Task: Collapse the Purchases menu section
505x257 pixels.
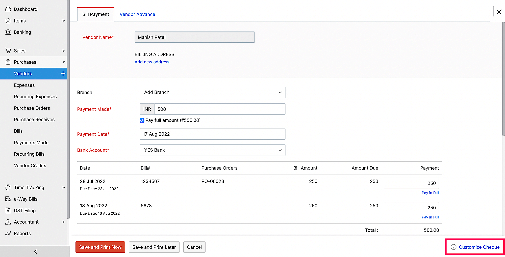Action: click(64, 62)
